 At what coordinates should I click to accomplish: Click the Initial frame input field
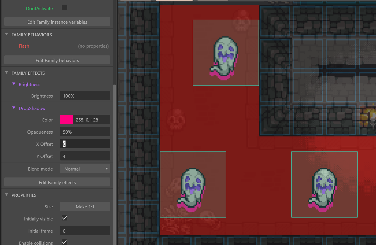[x=85, y=231]
